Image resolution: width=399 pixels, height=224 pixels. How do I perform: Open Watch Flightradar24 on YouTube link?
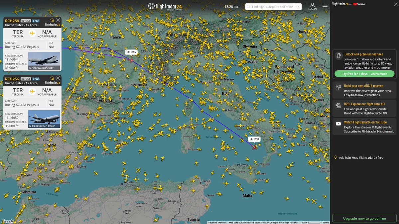coord(365,122)
